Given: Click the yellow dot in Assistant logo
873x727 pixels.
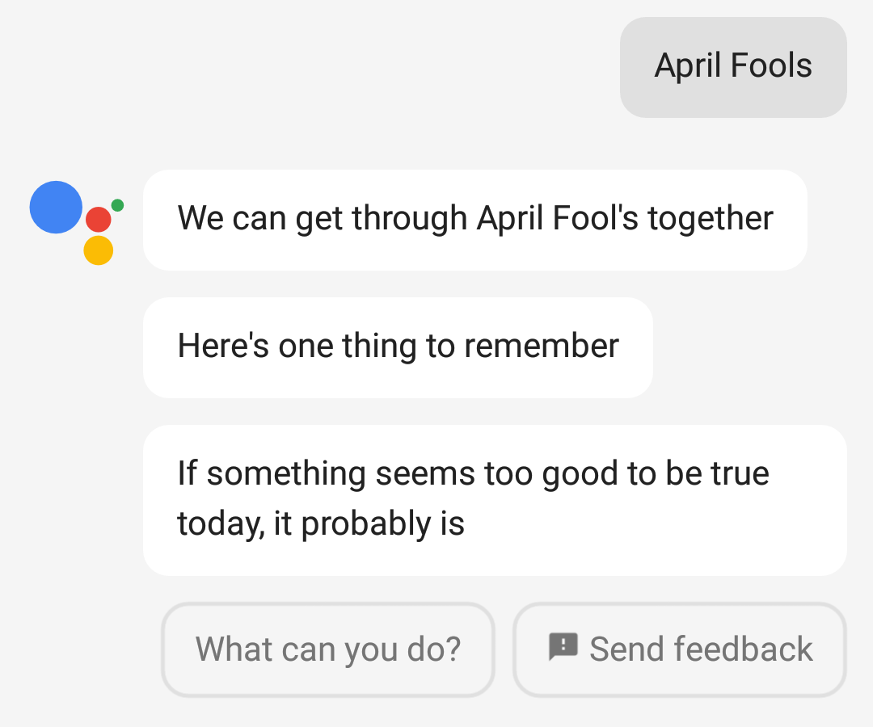Looking at the screenshot, I should click(98, 250).
